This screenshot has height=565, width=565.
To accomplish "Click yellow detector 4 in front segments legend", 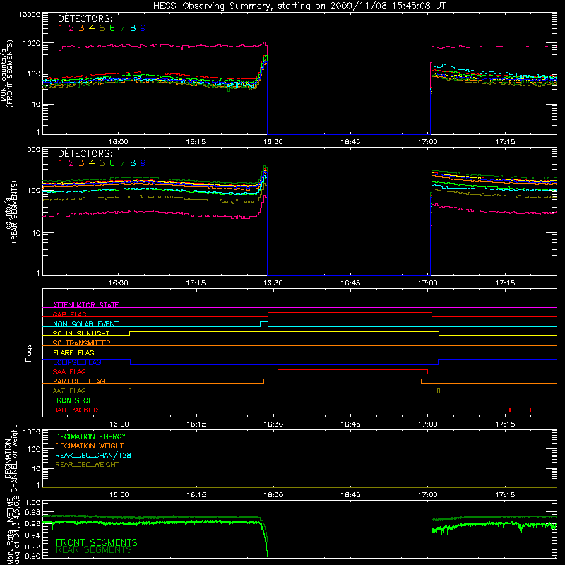I will 92,28.
